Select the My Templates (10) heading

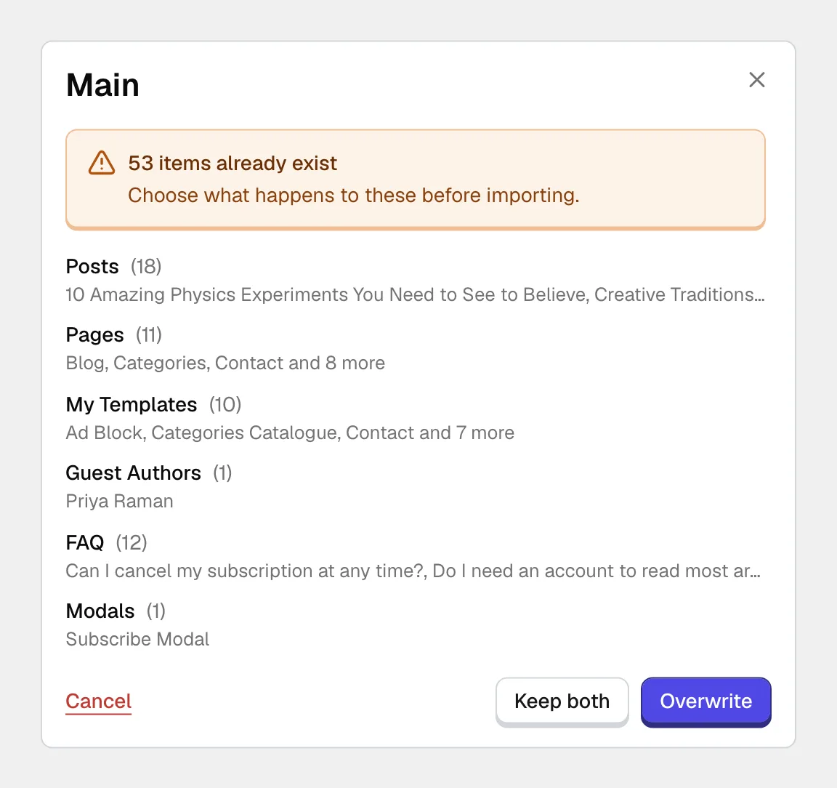pyautogui.click(x=154, y=404)
